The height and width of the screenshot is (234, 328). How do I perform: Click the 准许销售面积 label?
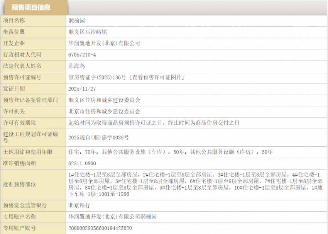[19, 163]
